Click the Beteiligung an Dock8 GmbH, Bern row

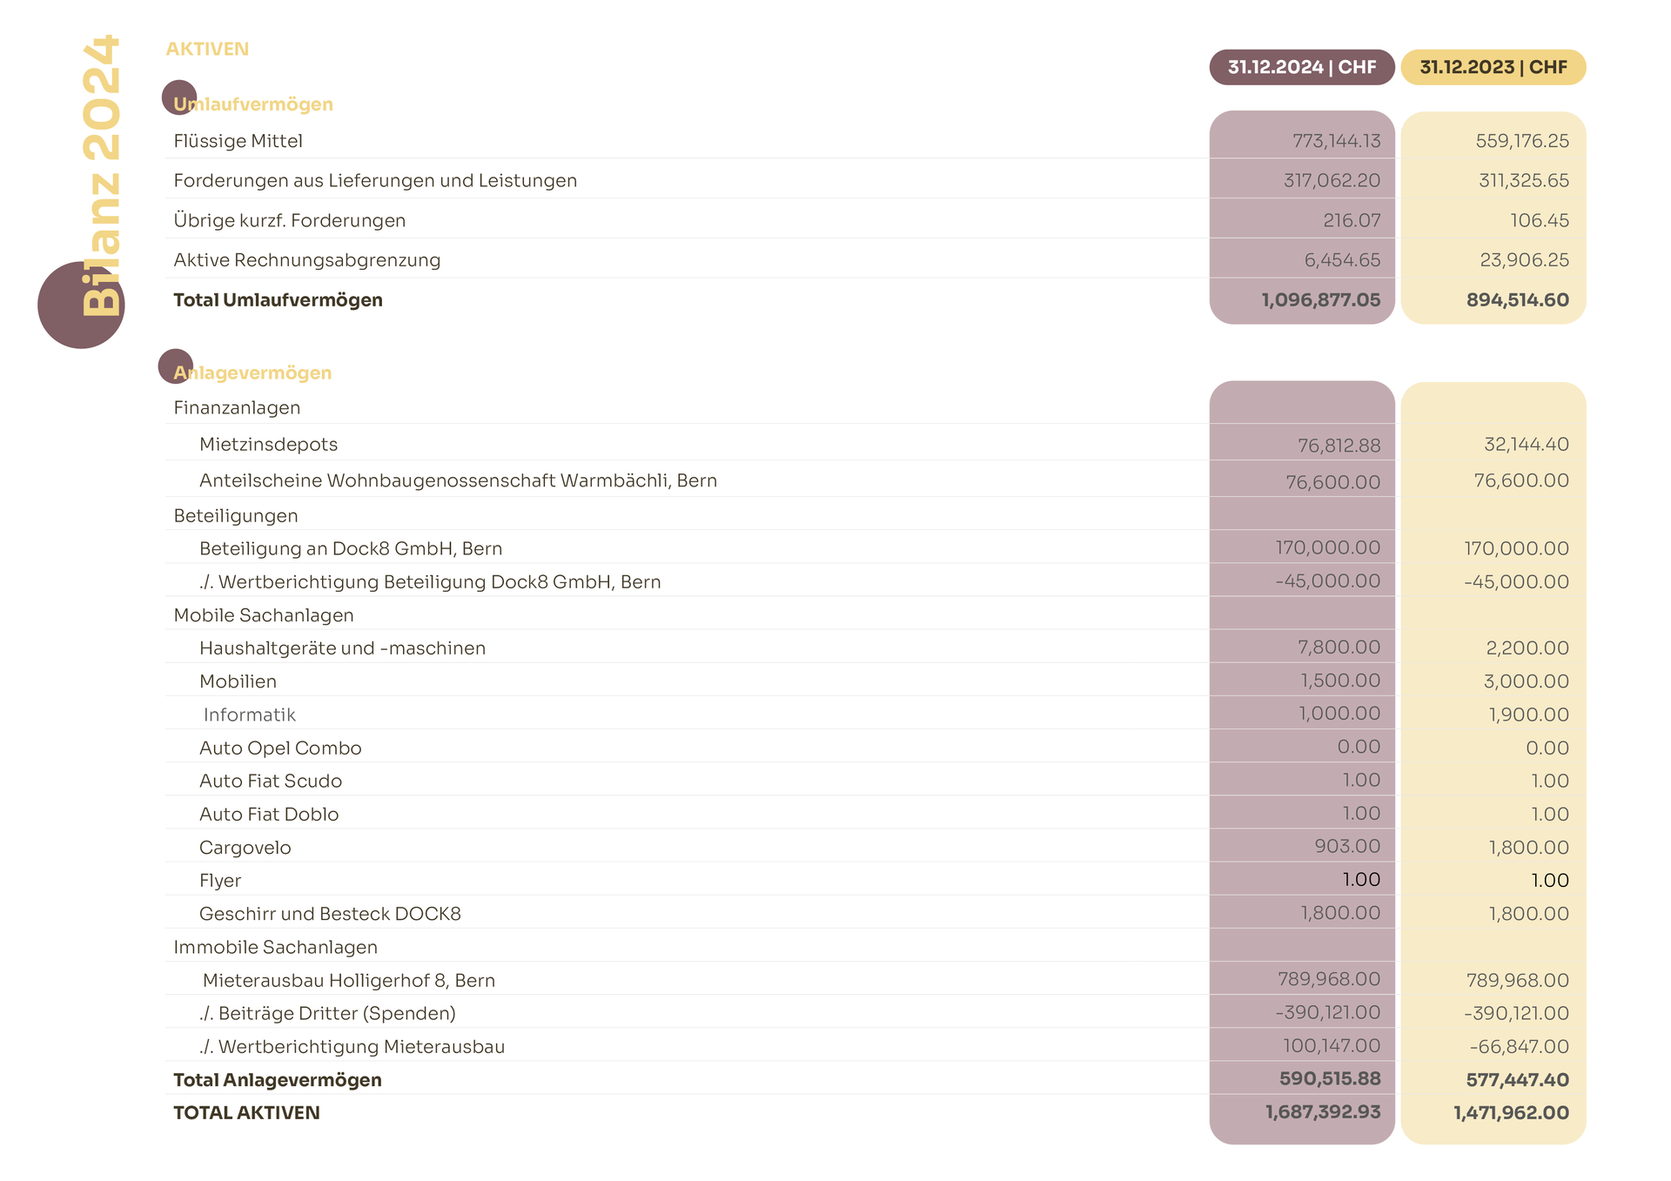click(351, 548)
